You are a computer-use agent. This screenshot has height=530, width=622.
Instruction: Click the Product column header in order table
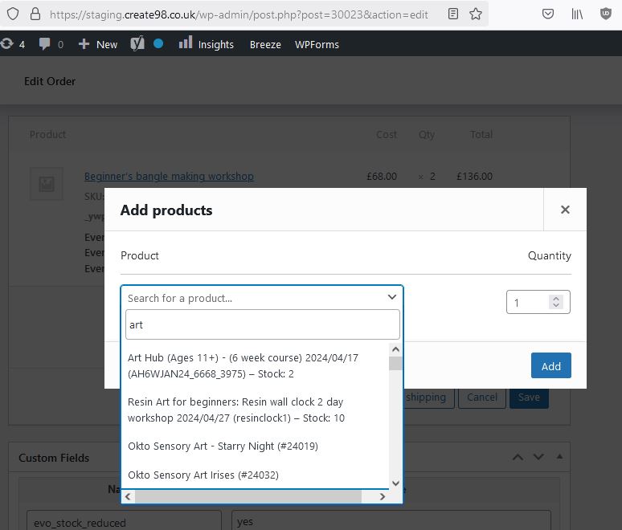tap(47, 135)
